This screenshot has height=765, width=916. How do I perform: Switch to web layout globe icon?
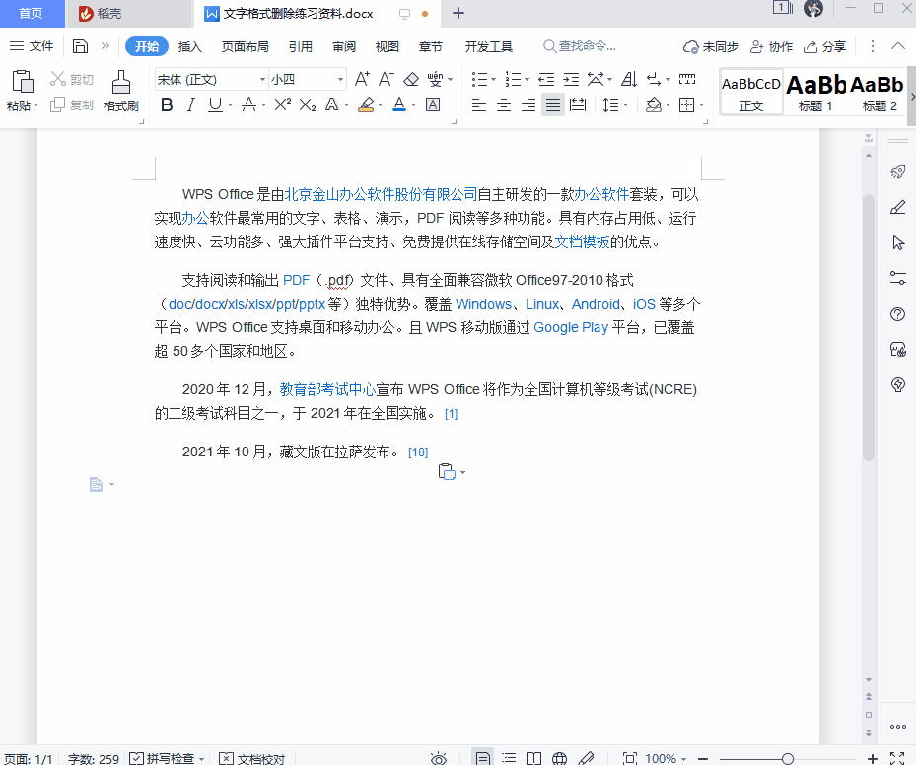click(x=559, y=758)
